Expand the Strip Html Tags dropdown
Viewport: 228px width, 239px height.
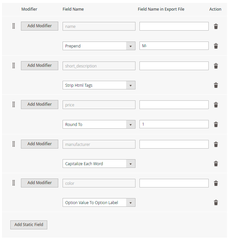point(99,85)
